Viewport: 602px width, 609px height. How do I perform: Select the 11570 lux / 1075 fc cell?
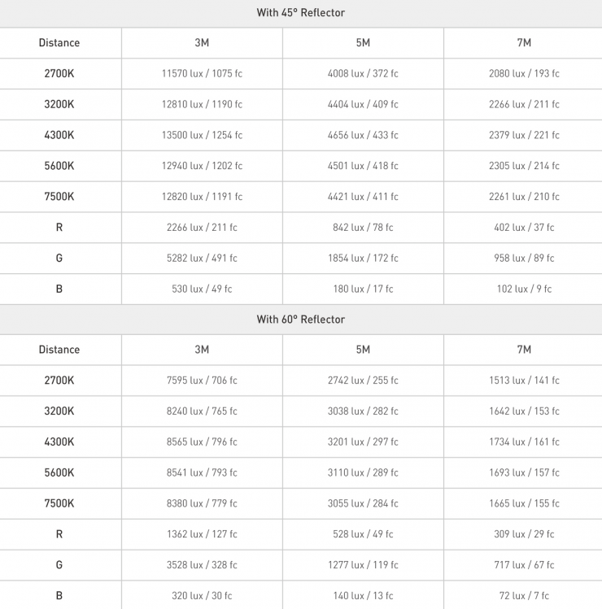coord(202,73)
